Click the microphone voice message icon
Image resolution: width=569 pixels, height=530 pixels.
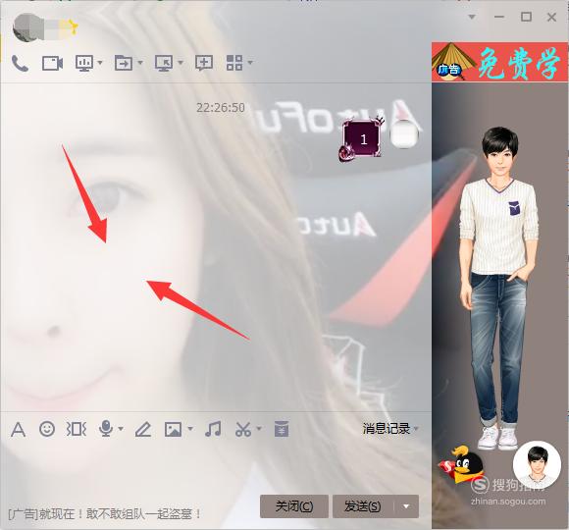tap(106, 429)
